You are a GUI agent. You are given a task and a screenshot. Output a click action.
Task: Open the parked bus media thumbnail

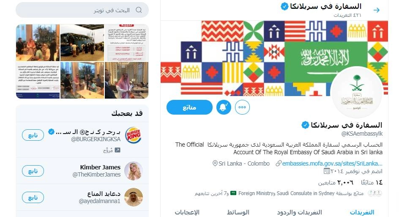[x=82, y=43]
